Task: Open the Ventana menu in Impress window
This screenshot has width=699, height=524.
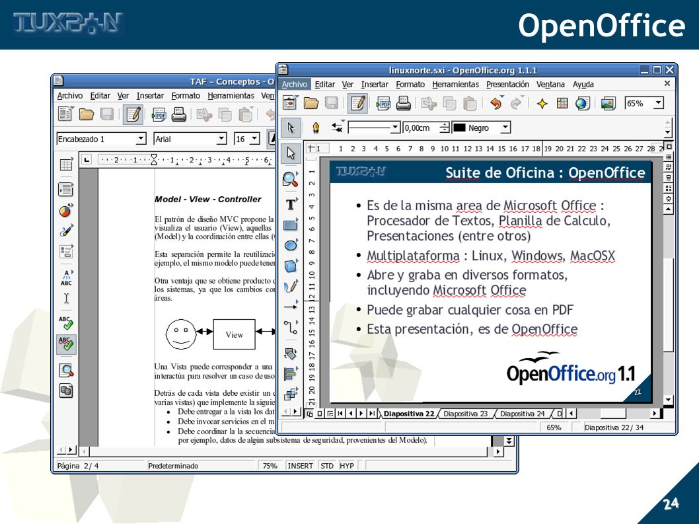Action: click(550, 85)
